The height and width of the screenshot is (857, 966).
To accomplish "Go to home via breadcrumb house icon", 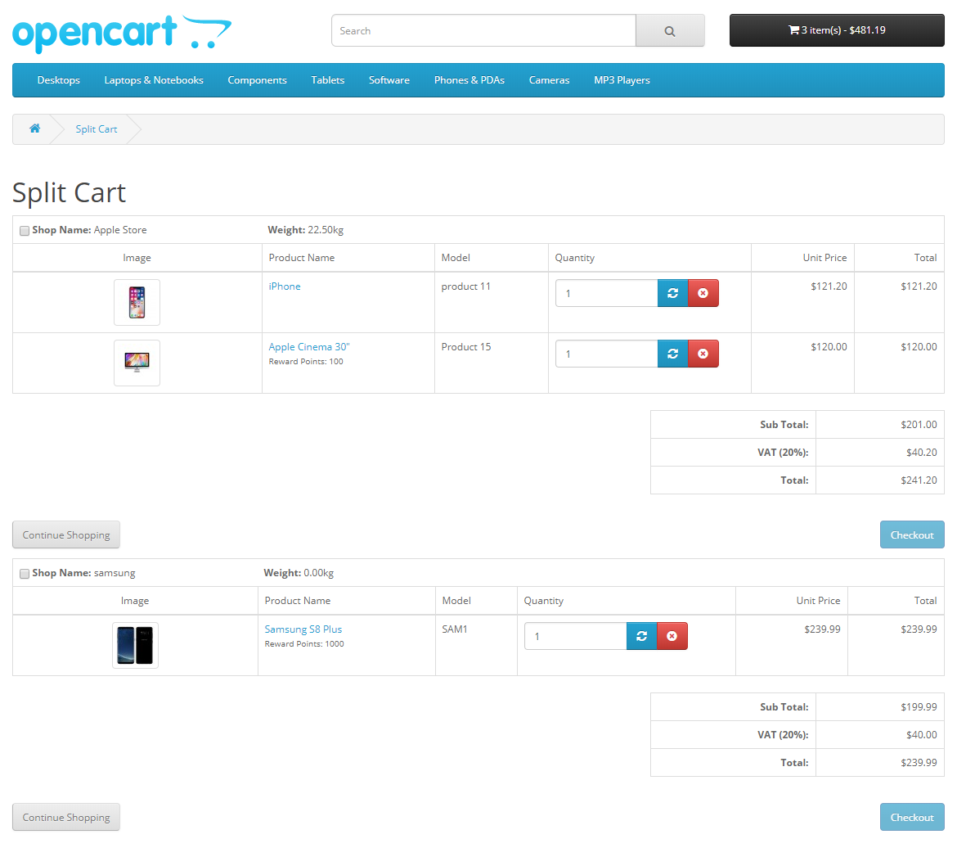I will pos(35,129).
